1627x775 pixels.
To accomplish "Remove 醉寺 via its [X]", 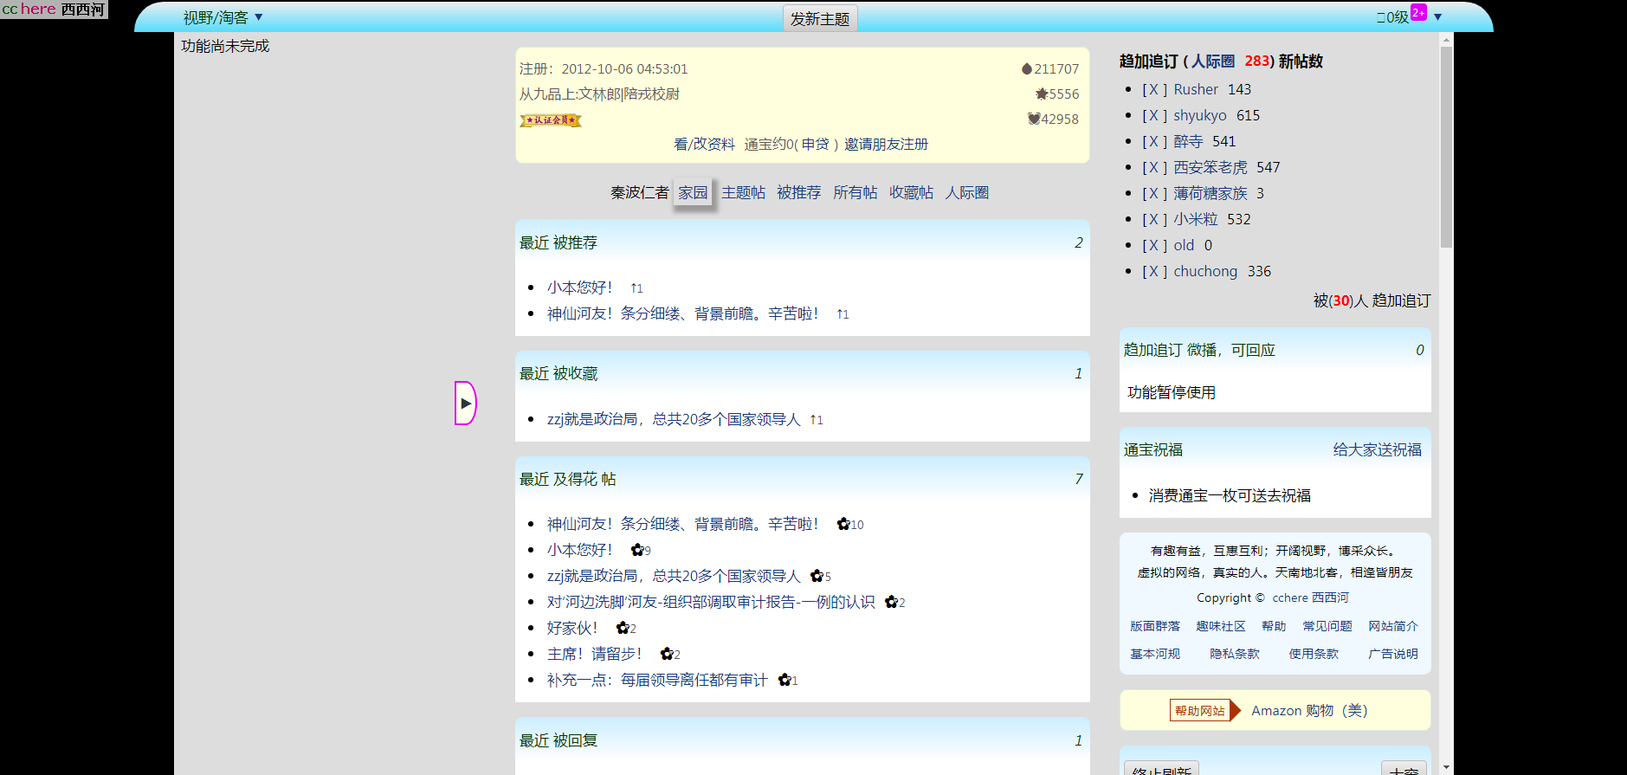I will pos(1154,141).
